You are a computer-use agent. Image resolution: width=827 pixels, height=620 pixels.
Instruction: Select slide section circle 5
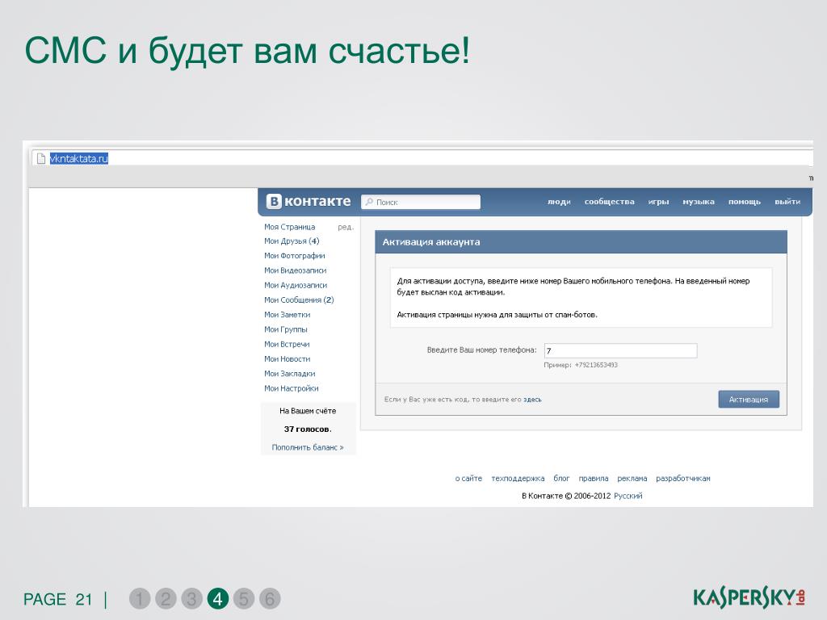coord(244,598)
